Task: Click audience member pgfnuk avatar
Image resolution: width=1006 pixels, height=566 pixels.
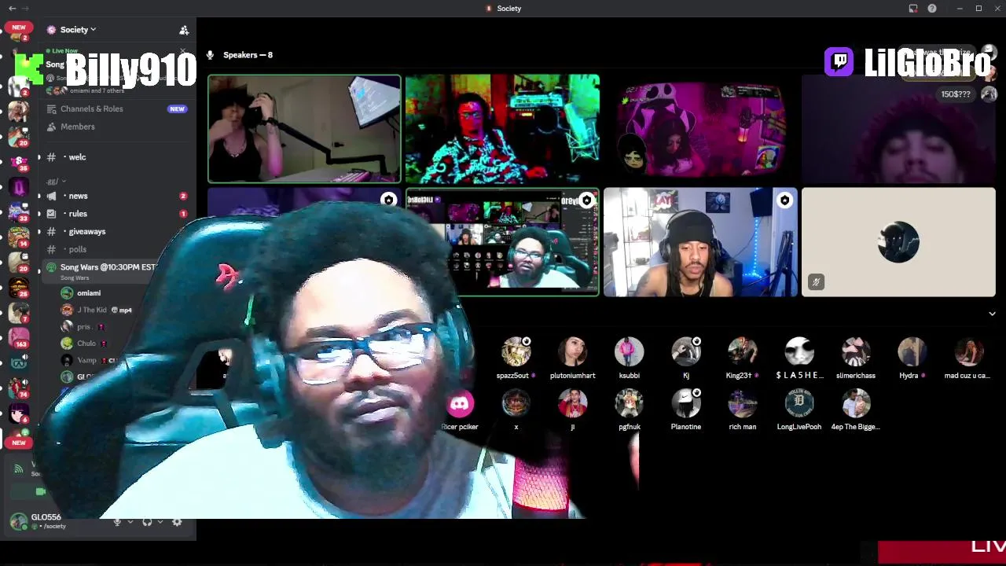Action: point(630,404)
